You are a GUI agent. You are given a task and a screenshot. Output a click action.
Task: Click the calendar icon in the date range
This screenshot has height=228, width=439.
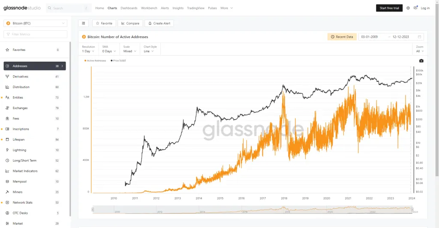click(x=420, y=37)
